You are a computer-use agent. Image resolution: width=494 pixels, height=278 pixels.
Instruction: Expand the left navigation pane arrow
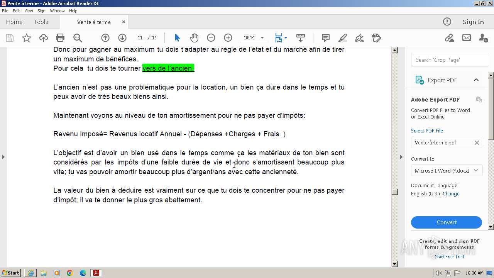[3, 157]
